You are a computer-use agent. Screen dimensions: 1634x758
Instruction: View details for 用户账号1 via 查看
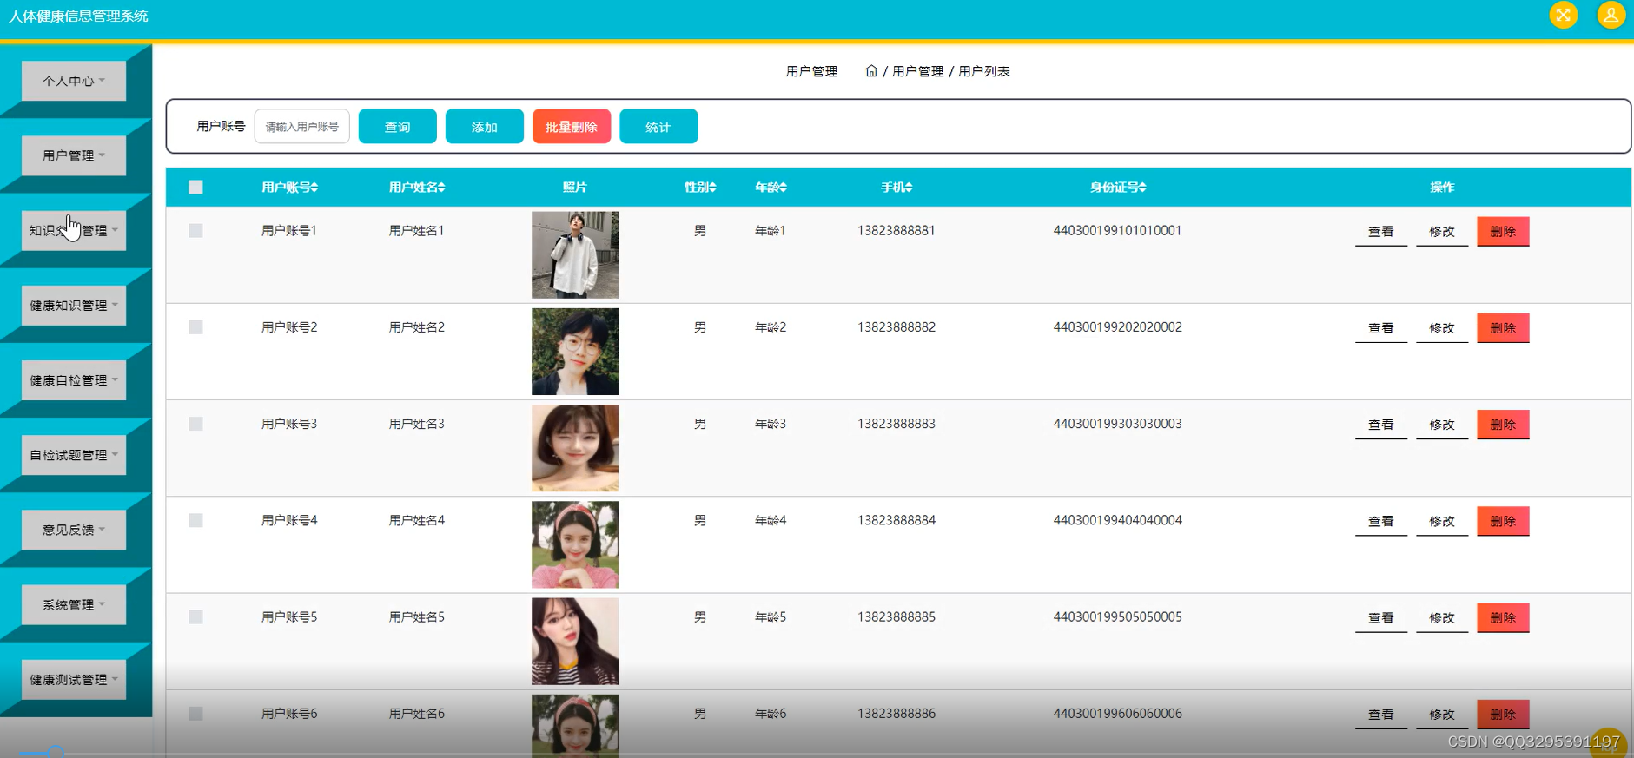click(x=1381, y=232)
